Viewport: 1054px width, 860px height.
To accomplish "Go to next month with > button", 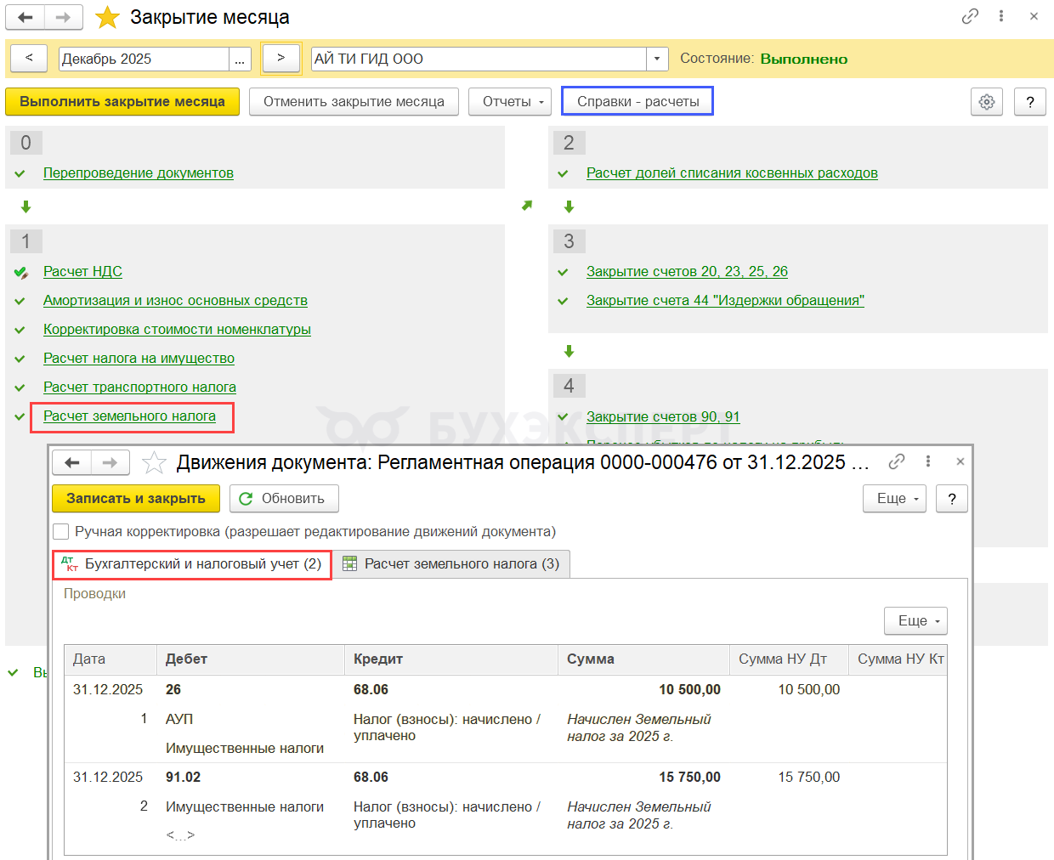I will [280, 58].
